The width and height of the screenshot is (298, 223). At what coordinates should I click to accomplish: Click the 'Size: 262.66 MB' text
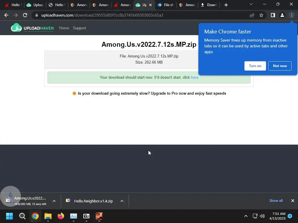point(149,62)
